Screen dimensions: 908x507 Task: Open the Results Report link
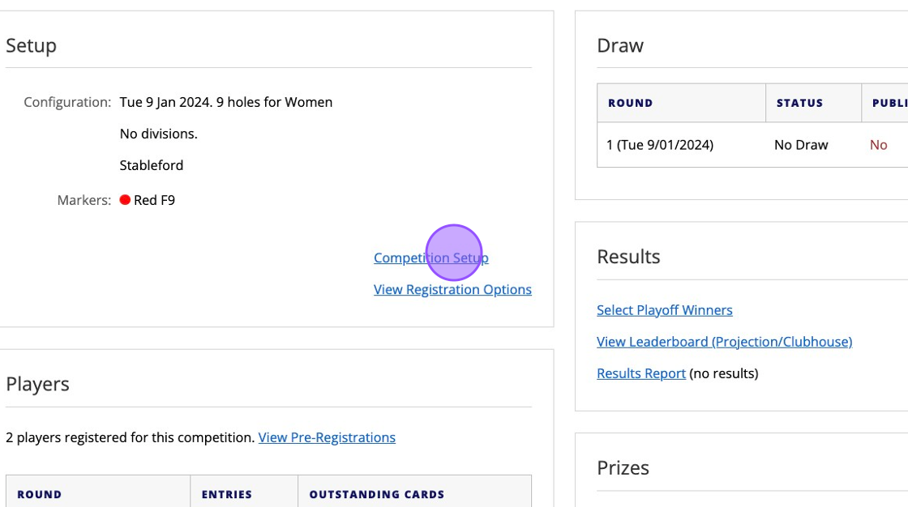click(x=640, y=373)
